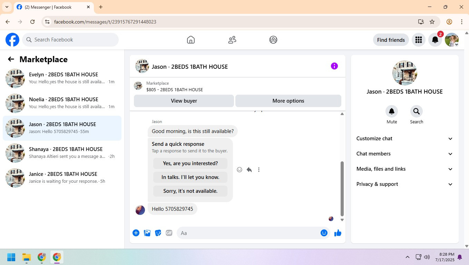This screenshot has width=469, height=265.
Task: React to message with the emoji icon
Action: (x=240, y=170)
